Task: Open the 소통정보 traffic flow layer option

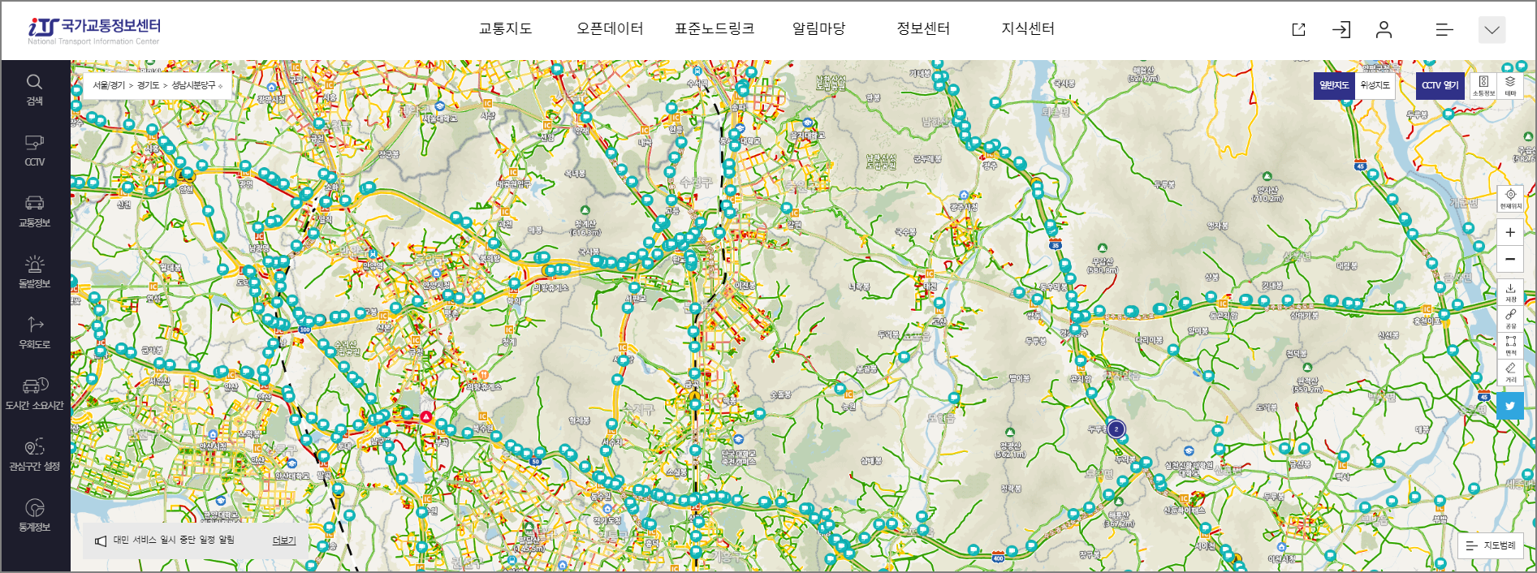Action: tap(1483, 85)
